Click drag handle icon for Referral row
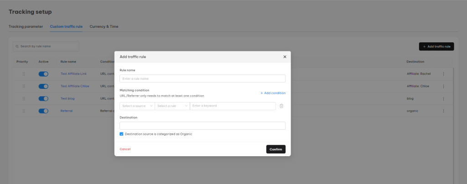Screen dimensions: 467x184 [x=24, y=111]
